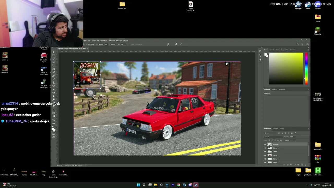Hide the Katman 1 layer

(265, 148)
